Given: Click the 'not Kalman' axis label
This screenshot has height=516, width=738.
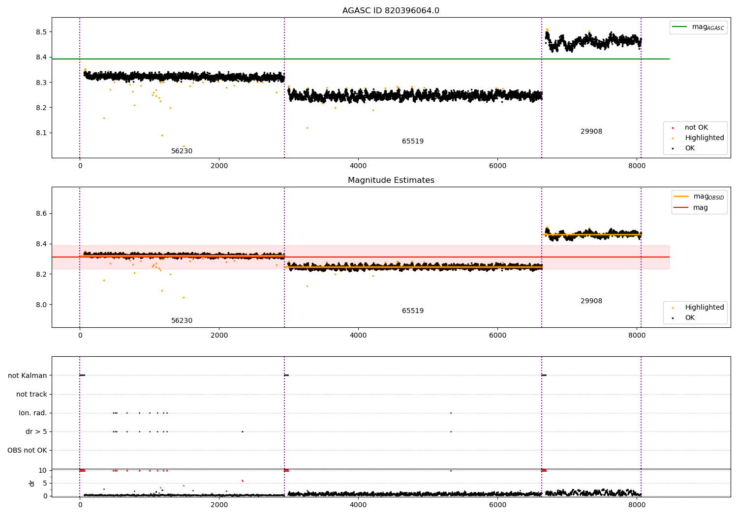Looking at the screenshot, I should click(28, 376).
